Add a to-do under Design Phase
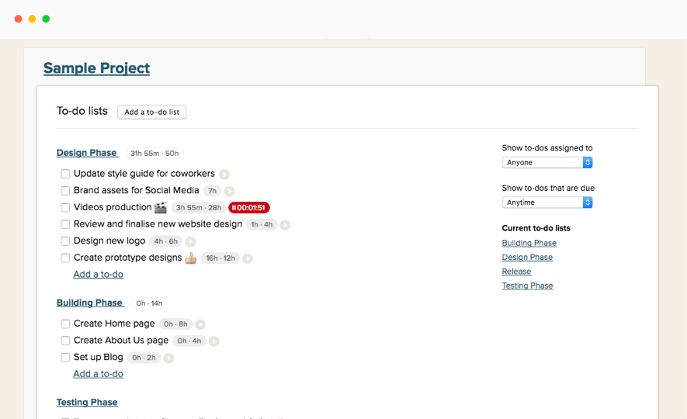The height and width of the screenshot is (419, 687). click(98, 274)
